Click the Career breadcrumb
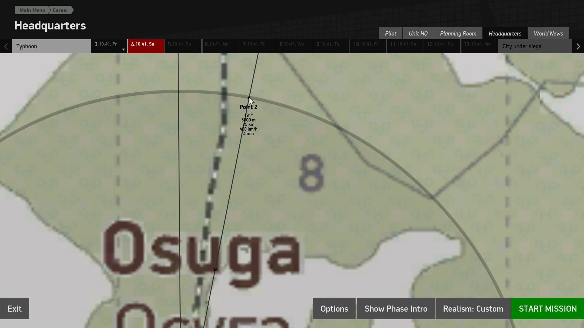Screen dimensions: 584x328 coord(60,10)
